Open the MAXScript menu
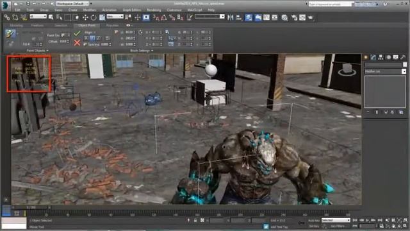 pyautogui.click(x=195, y=10)
